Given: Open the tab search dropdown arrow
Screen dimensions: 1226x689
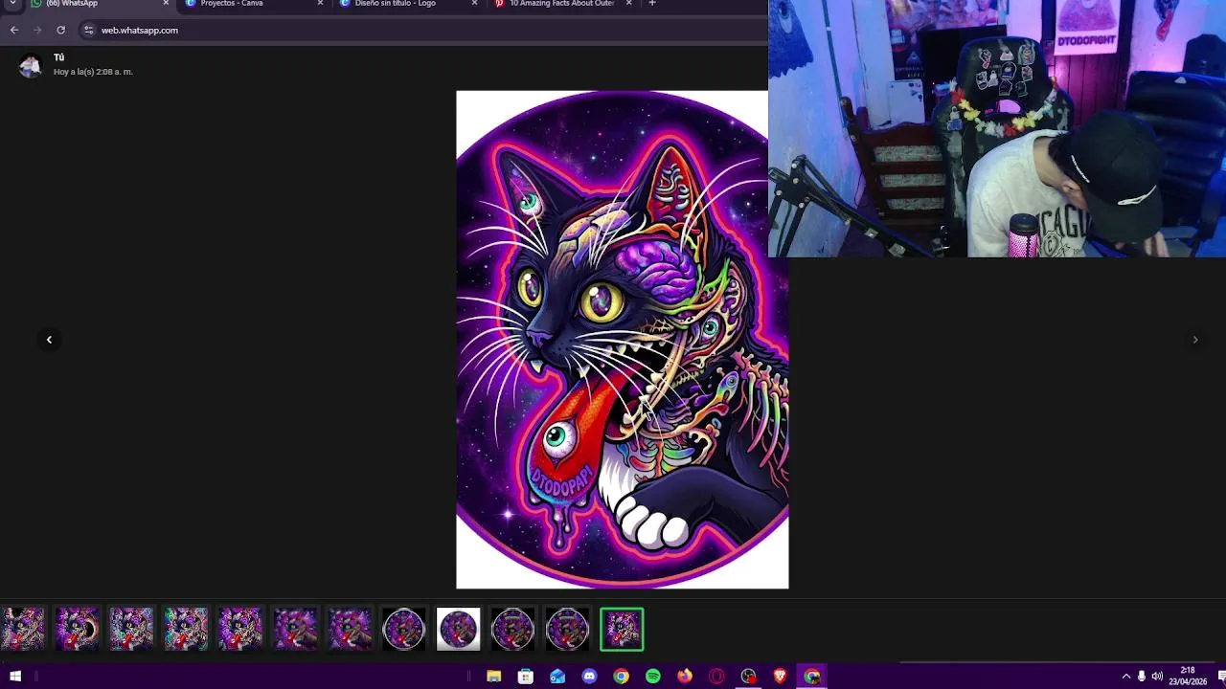Looking at the screenshot, I should [12, 4].
